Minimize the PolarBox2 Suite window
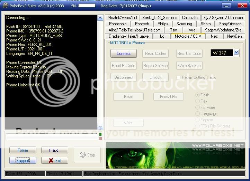Image resolution: width=250 pixels, height=181 pixels. pyautogui.click(x=226, y=6)
